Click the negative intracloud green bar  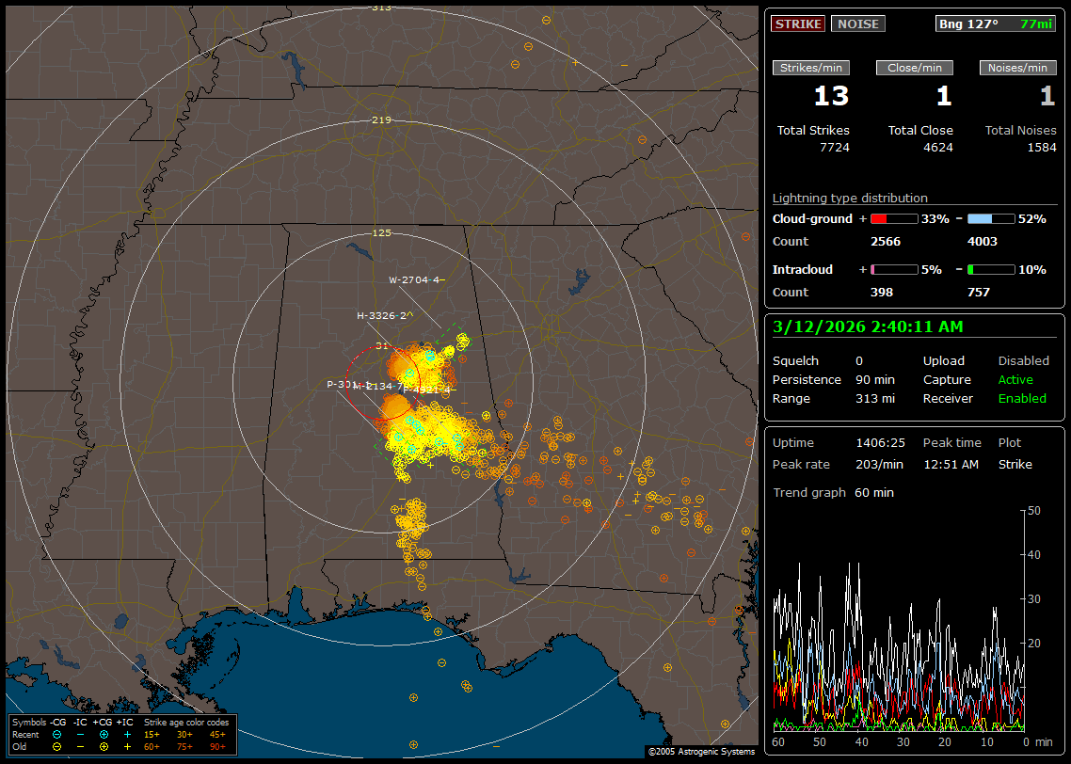click(x=991, y=269)
